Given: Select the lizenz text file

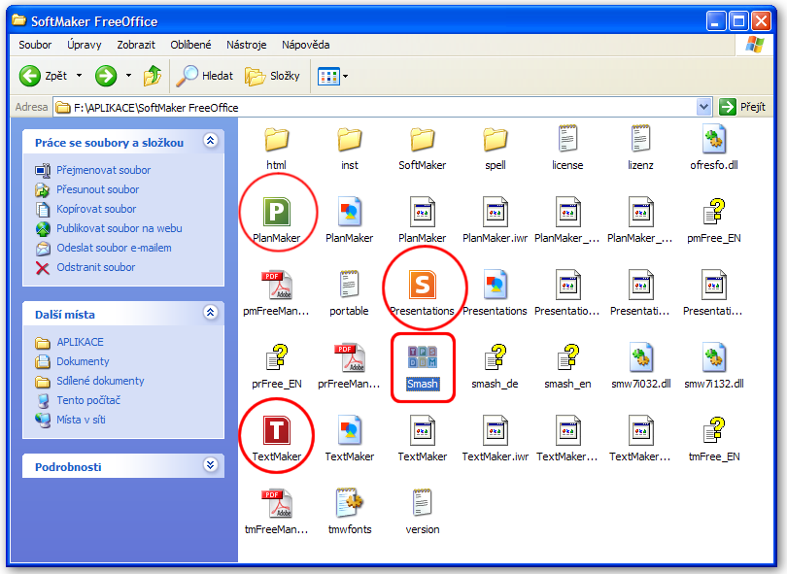Looking at the screenshot, I should click(640, 148).
